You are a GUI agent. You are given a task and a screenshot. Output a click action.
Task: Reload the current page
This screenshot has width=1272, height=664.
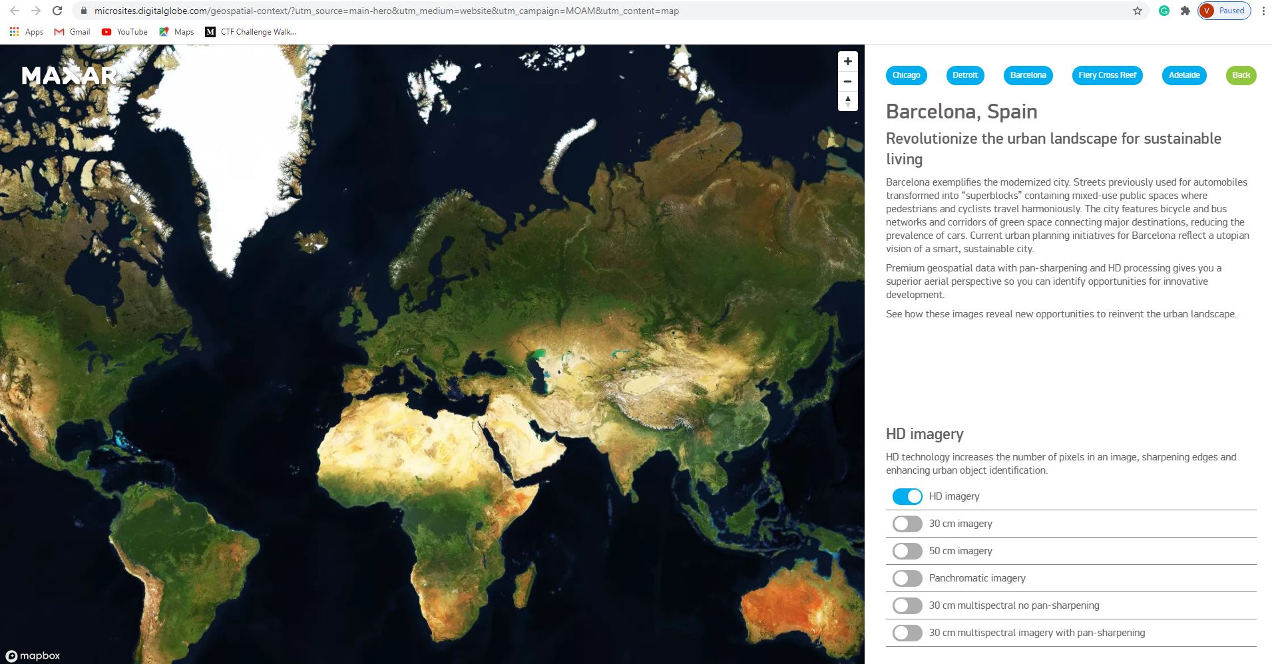click(56, 11)
